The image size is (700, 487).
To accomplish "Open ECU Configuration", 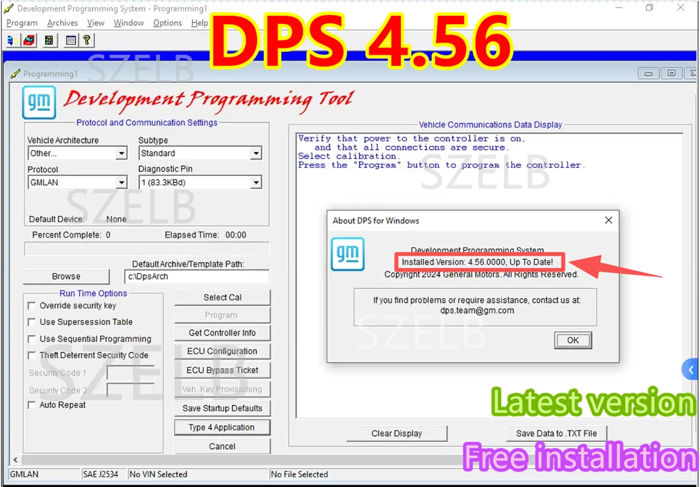I will pyautogui.click(x=222, y=351).
